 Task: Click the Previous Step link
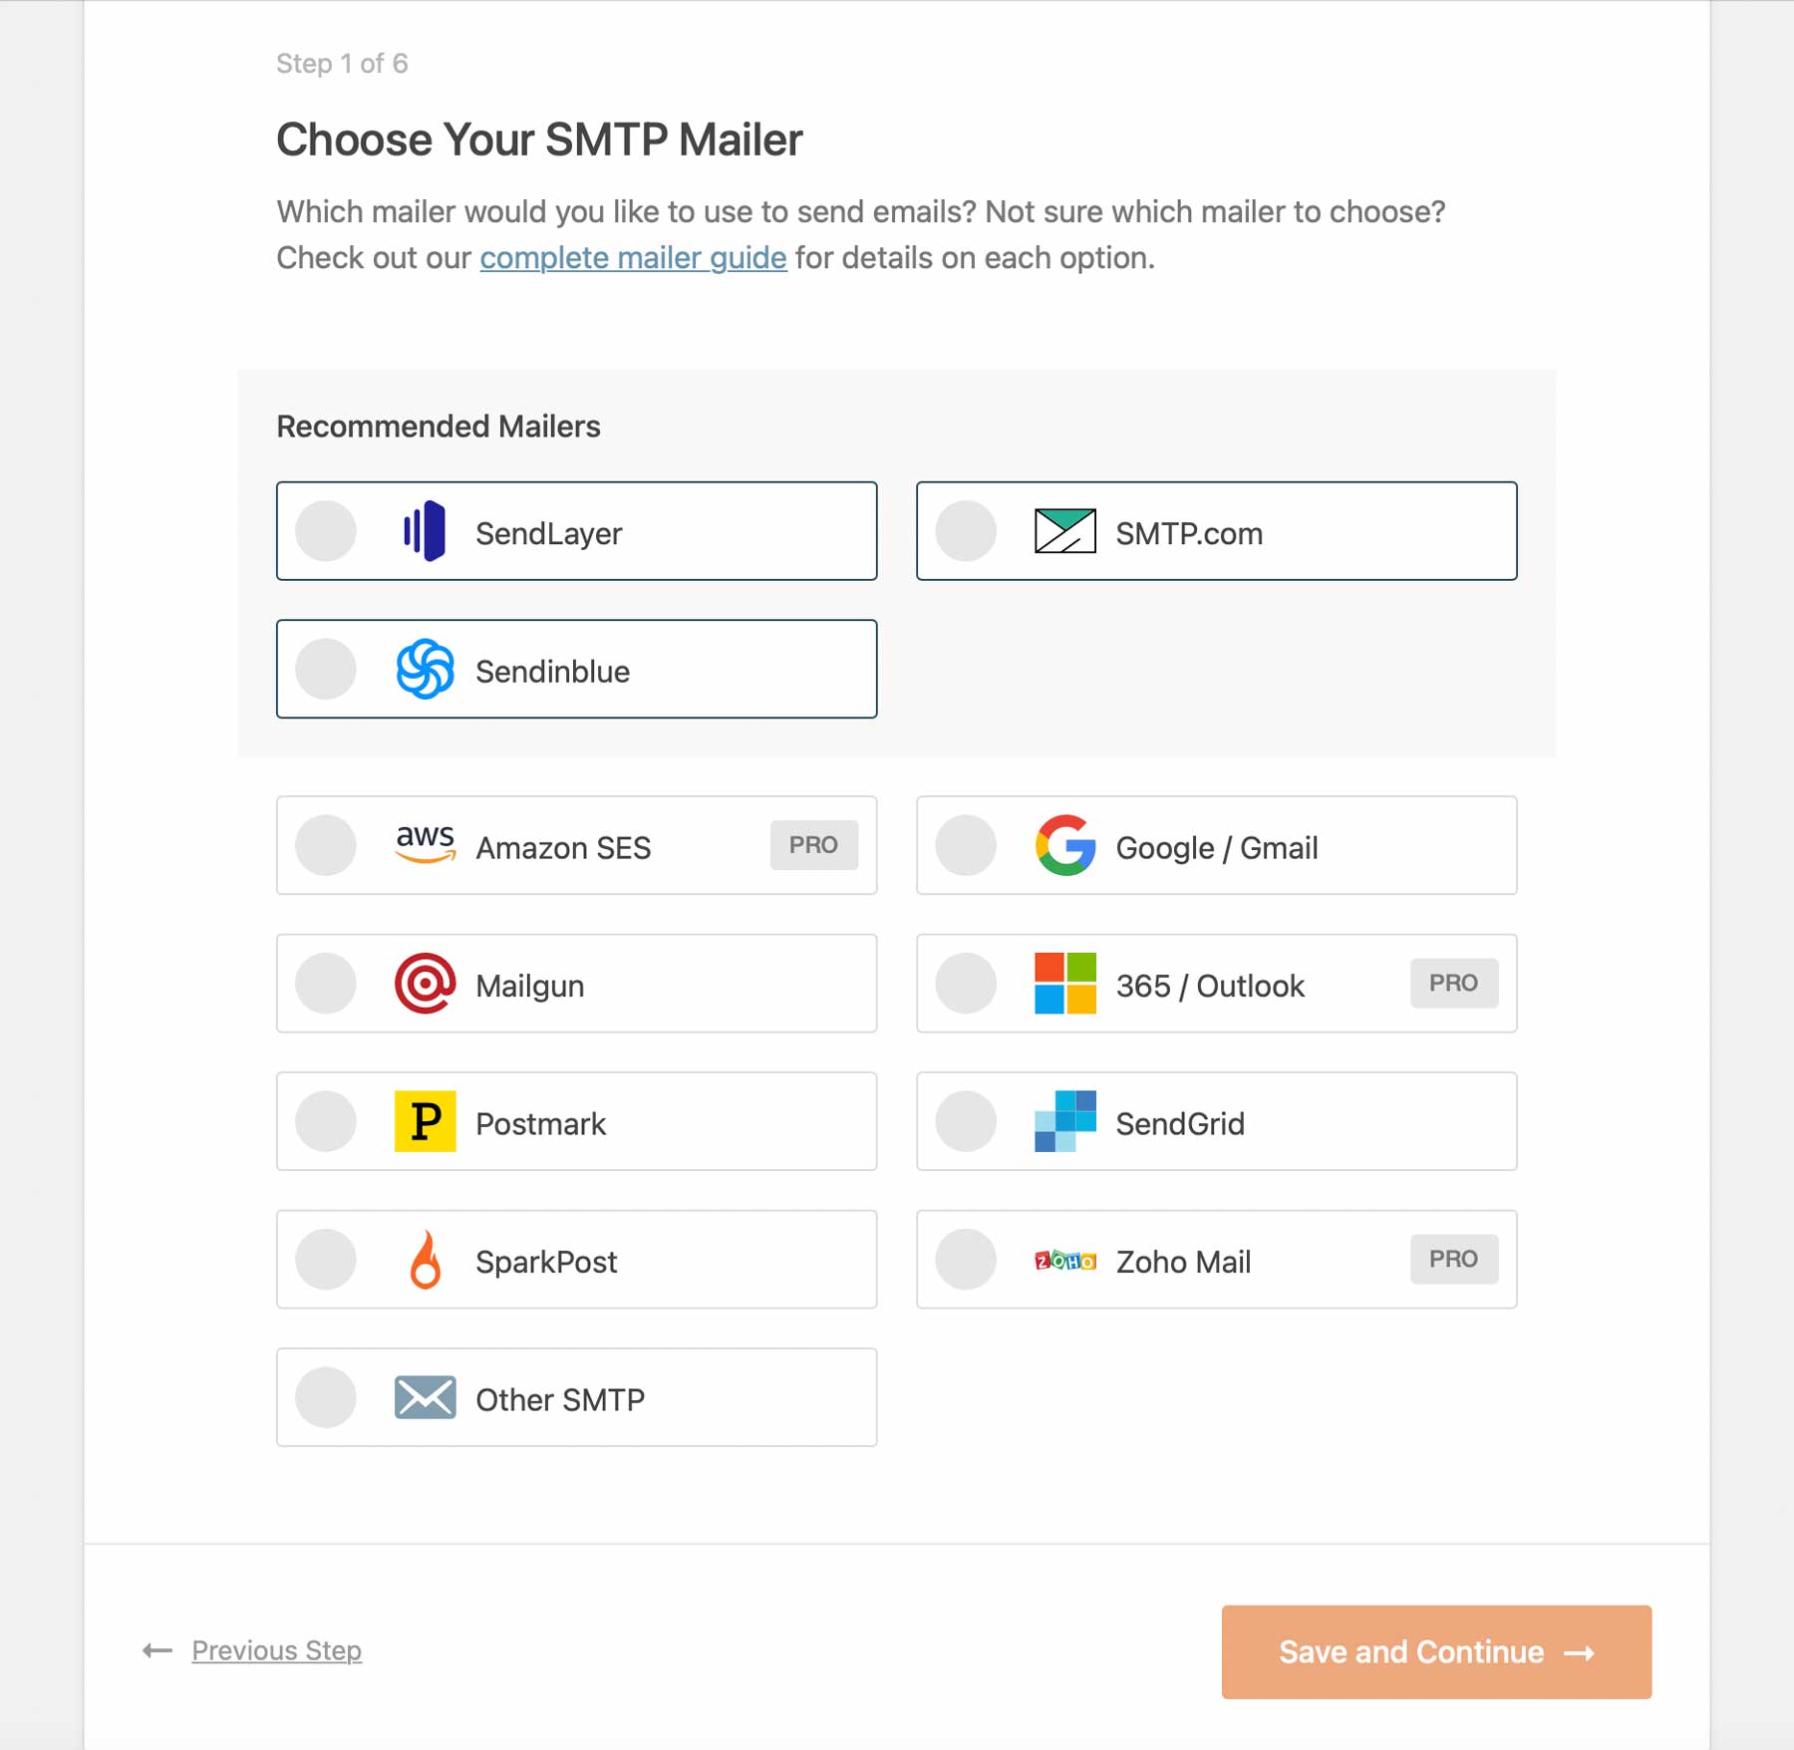[x=277, y=1651]
